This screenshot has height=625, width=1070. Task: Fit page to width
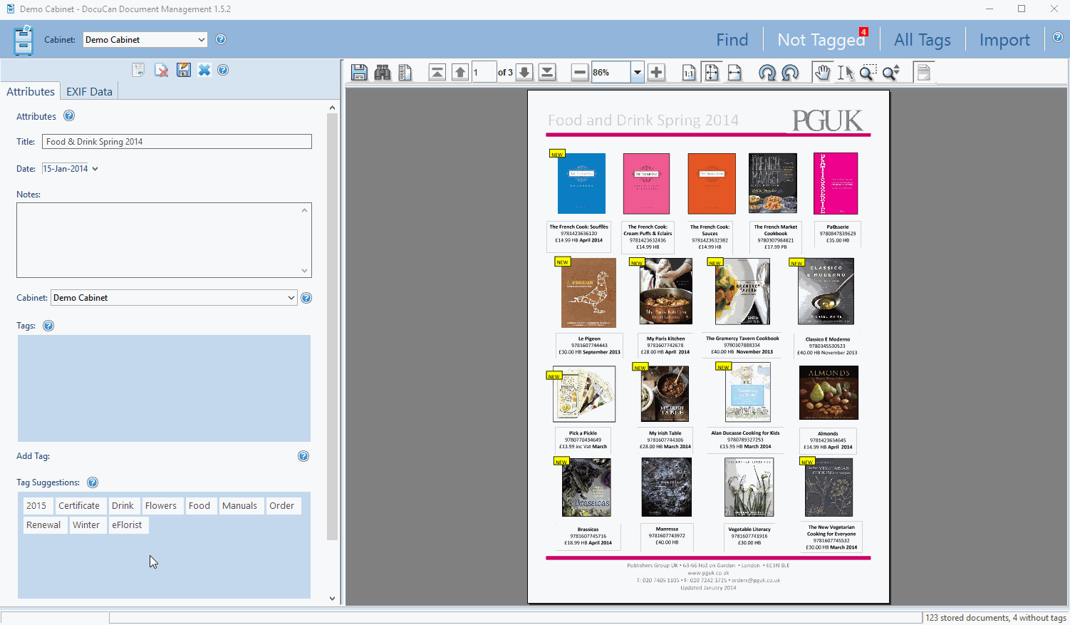[734, 72]
